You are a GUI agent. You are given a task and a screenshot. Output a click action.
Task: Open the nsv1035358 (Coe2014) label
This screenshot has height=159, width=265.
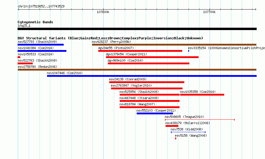[198, 92]
